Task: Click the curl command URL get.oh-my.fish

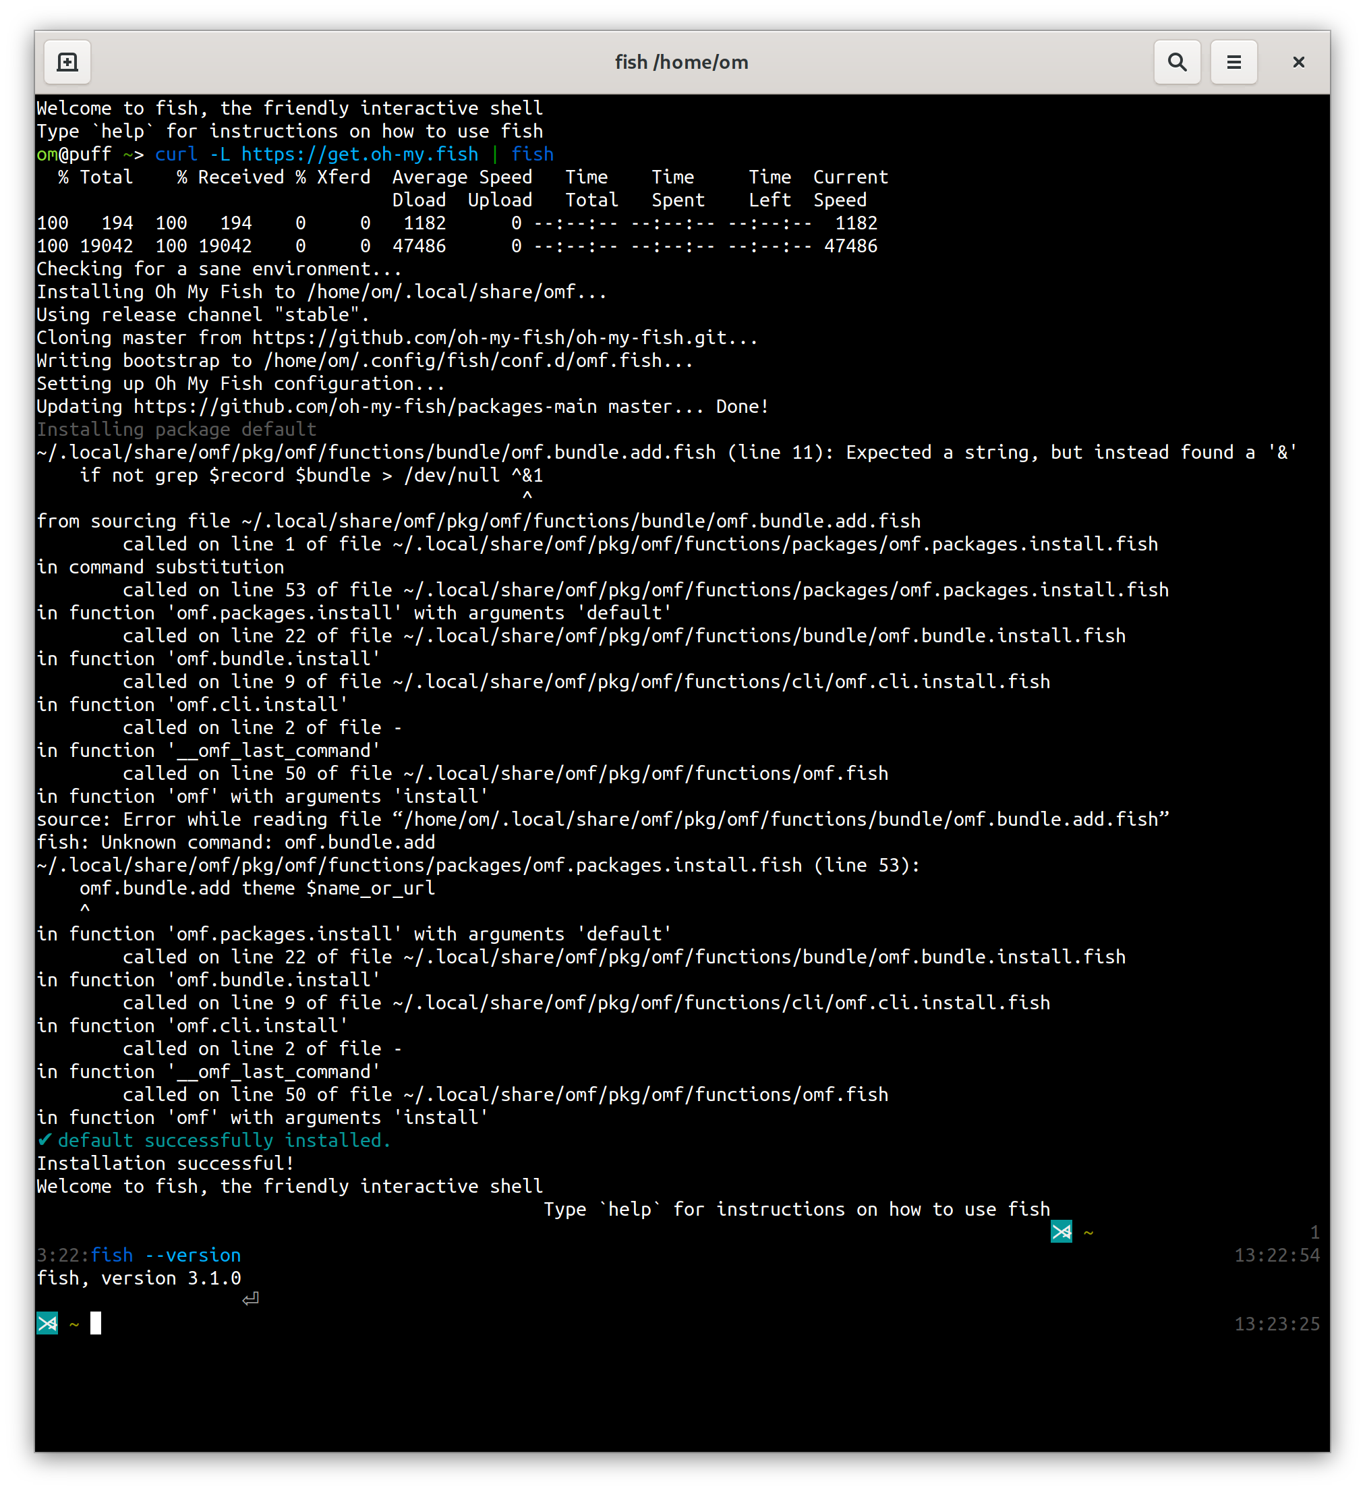Action: coord(359,154)
